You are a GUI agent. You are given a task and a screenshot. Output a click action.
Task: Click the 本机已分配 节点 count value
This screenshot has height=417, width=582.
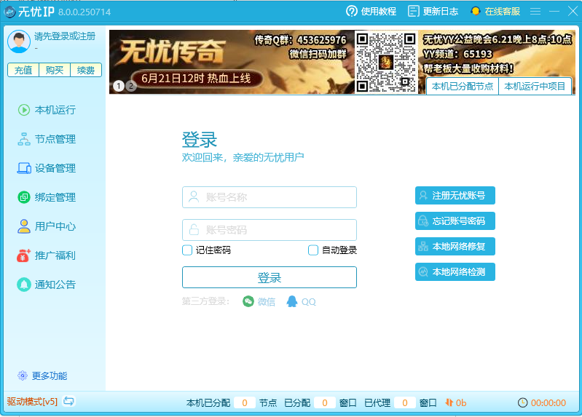[245, 403]
